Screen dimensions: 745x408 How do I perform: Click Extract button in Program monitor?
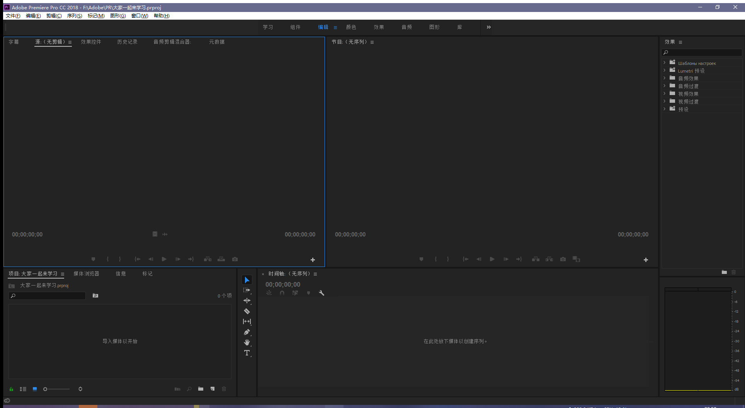549,259
